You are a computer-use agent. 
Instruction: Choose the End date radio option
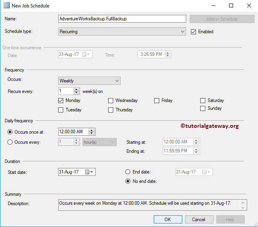coord(128,172)
